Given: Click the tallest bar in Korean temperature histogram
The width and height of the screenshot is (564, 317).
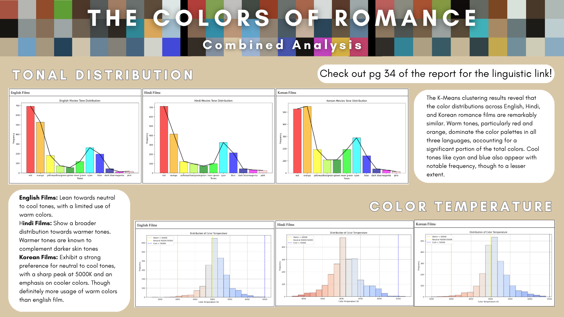Looking at the screenshot, I should (494, 267).
